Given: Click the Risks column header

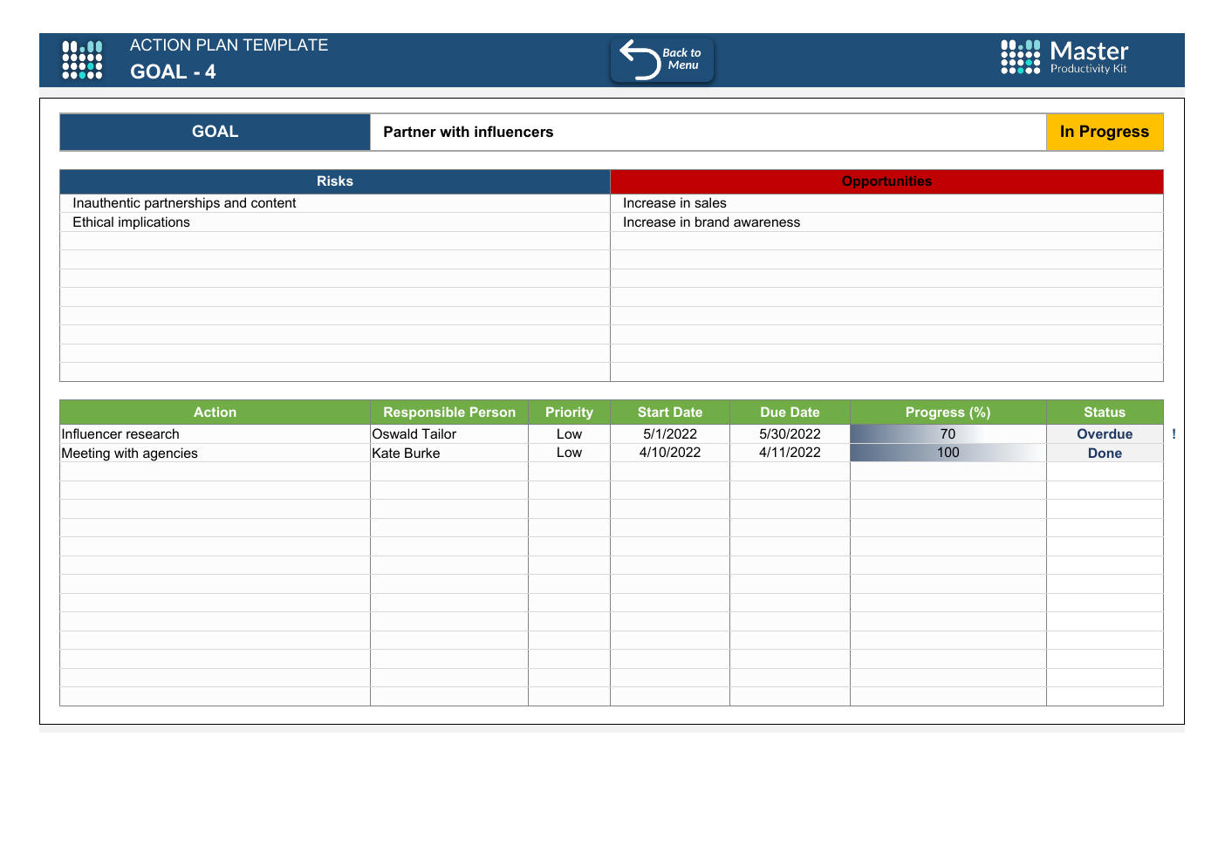Looking at the screenshot, I should point(335,181).
